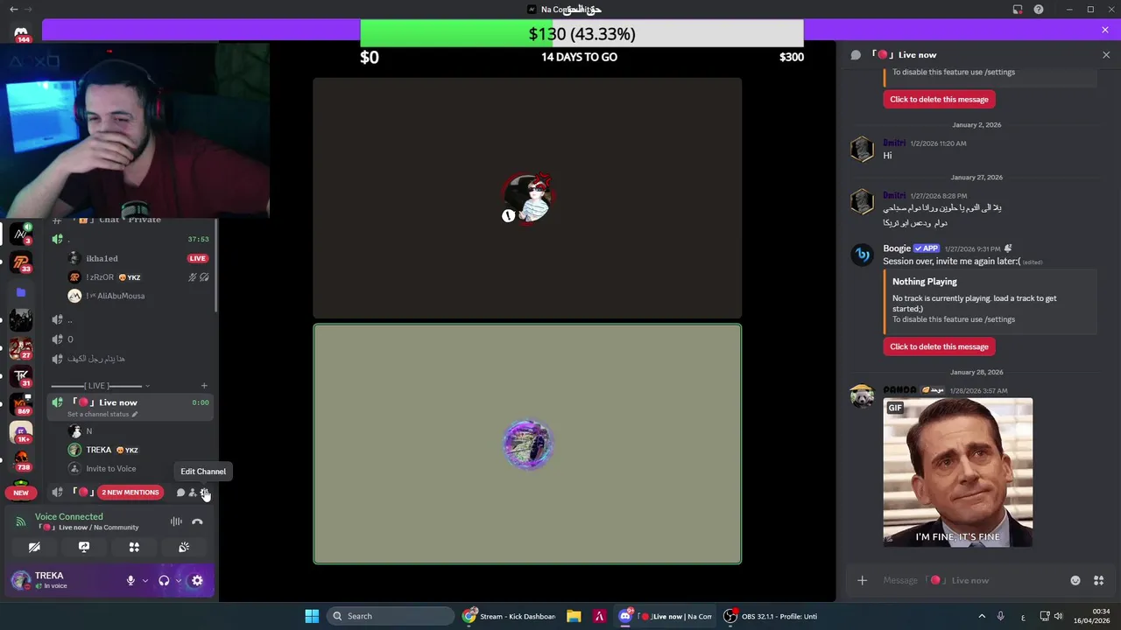This screenshot has height=630, width=1121.
Task: Open noise suppression waveform icon
Action: pos(176,521)
